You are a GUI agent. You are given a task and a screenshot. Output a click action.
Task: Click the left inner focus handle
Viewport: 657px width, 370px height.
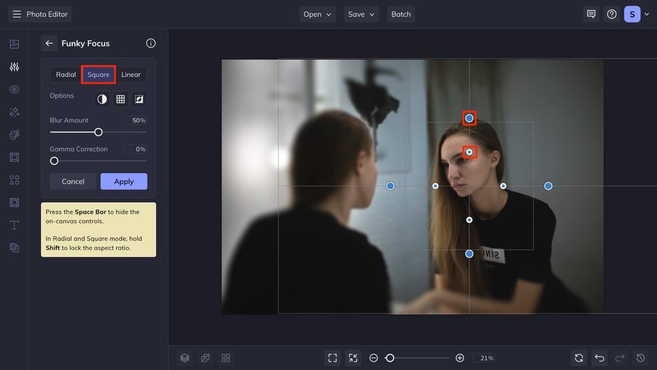436,186
